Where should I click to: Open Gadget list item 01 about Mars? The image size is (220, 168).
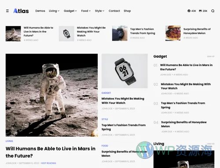[186, 67]
